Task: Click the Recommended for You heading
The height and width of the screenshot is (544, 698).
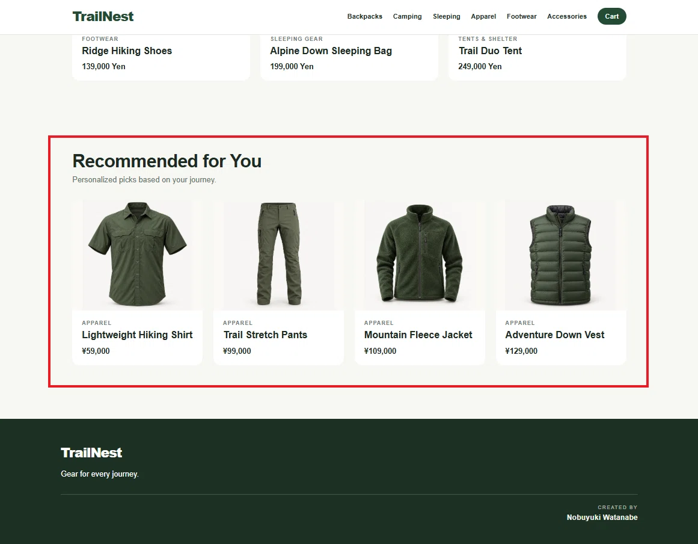Action: pos(167,161)
